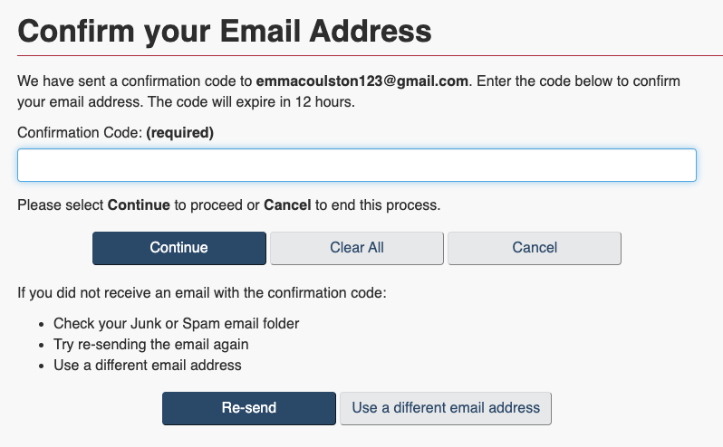Focus the Confirmation Code input field

(x=357, y=166)
